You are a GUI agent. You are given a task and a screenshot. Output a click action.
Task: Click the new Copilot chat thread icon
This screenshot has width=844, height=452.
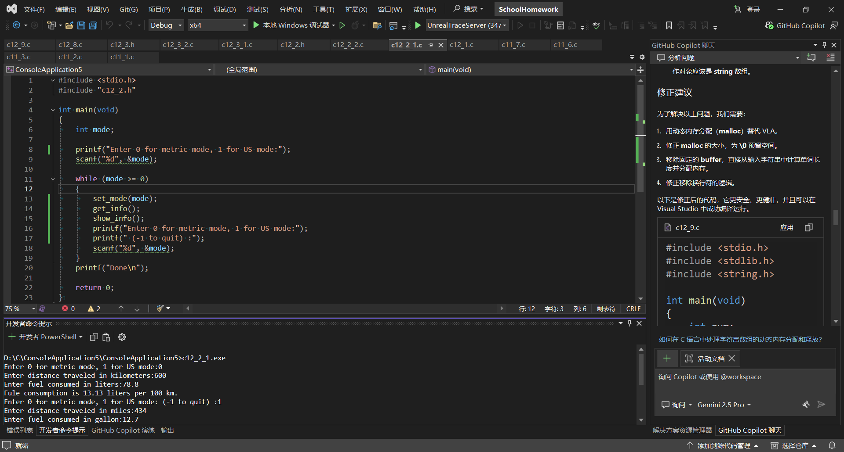[x=811, y=57]
